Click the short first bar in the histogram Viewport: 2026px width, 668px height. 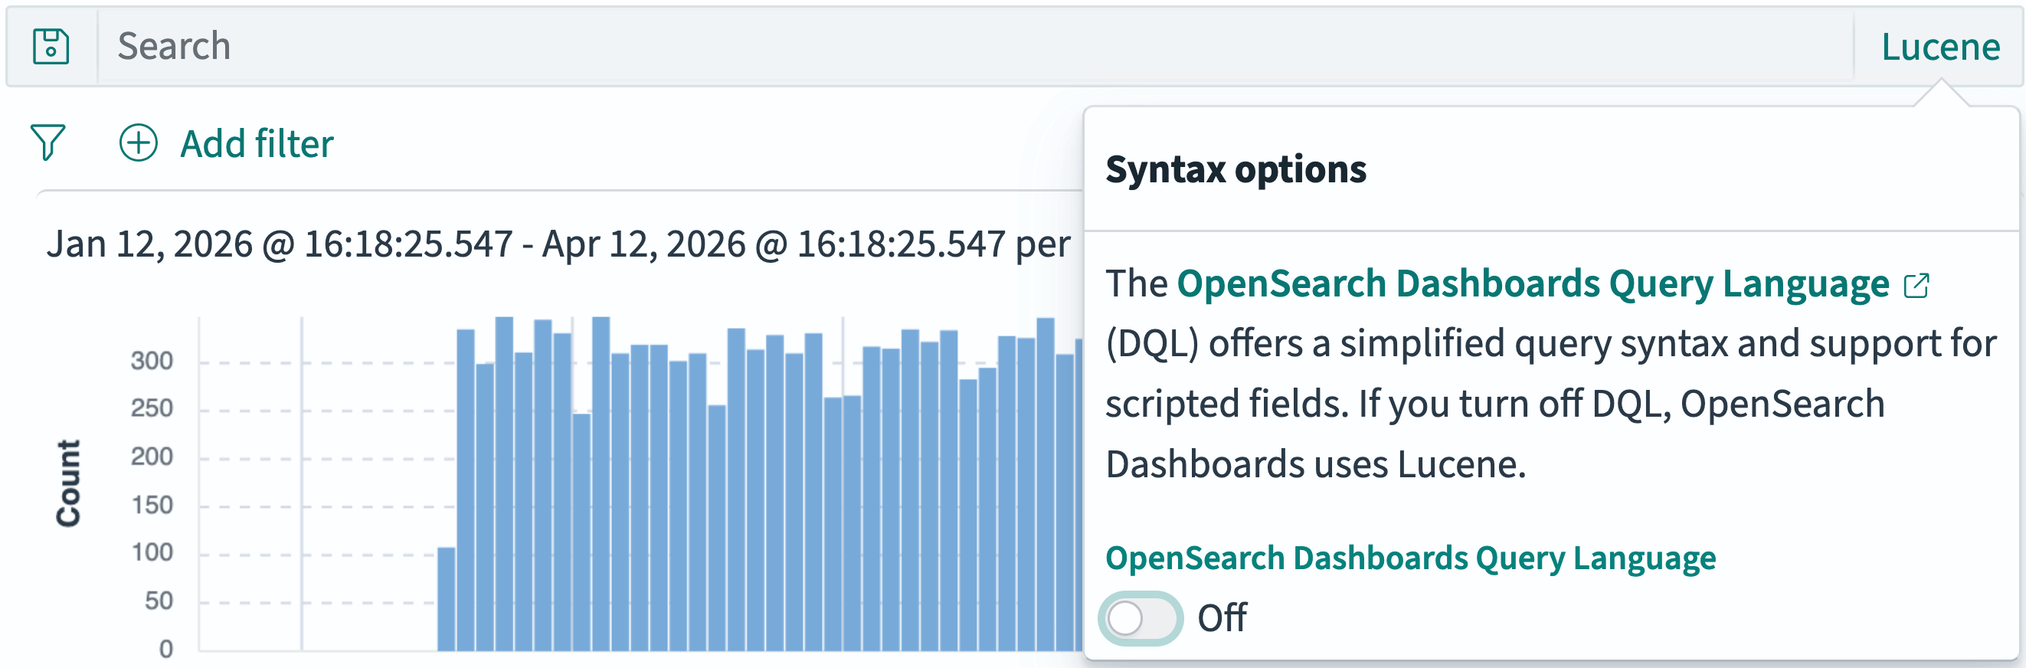[446, 600]
